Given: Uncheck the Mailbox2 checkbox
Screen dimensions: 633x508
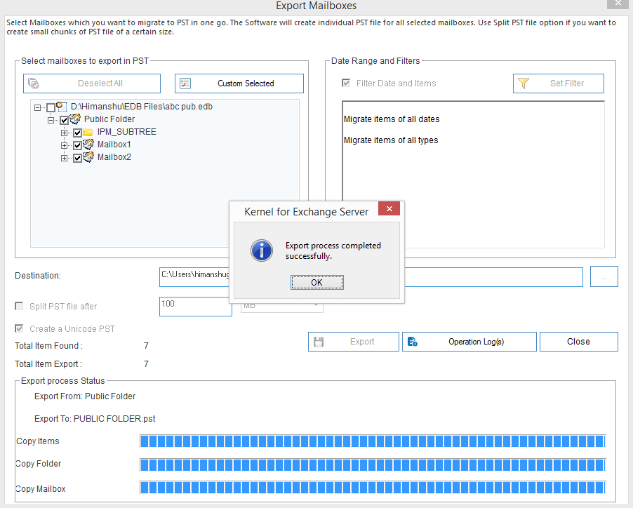Looking at the screenshot, I should point(77,158).
